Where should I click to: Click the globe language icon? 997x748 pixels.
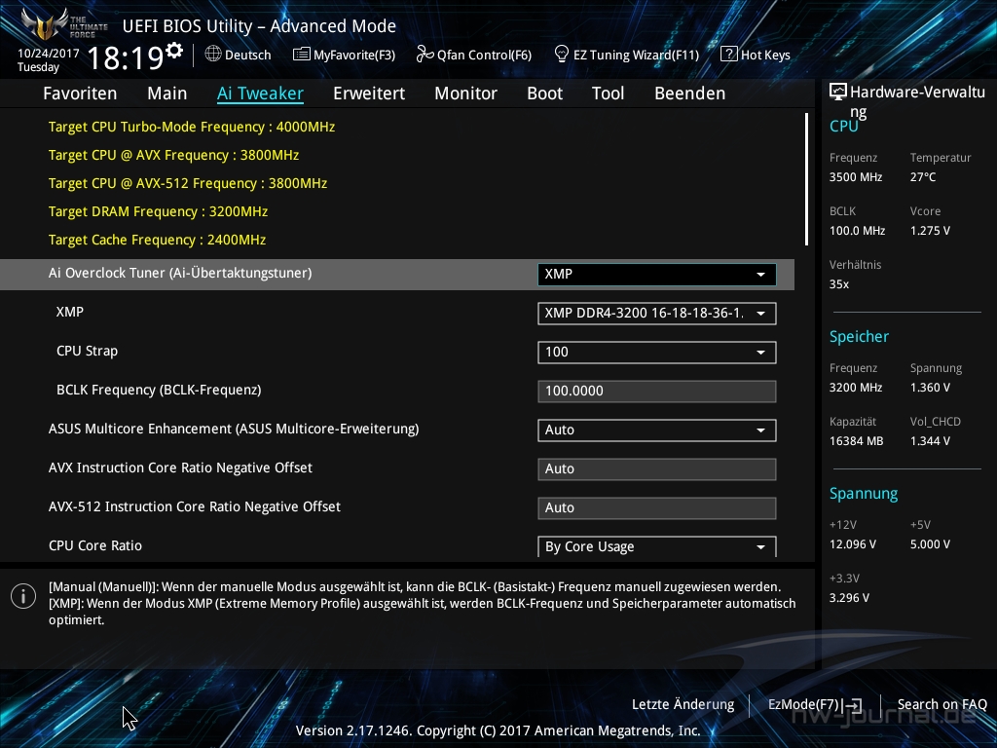tap(213, 55)
